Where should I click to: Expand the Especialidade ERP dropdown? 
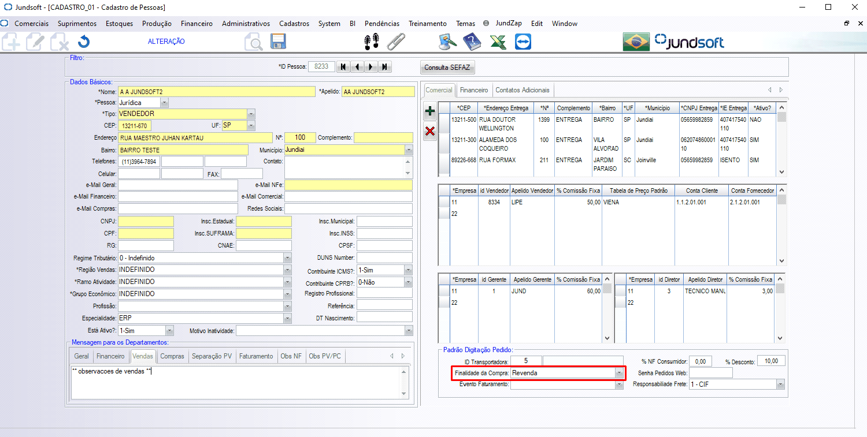click(x=287, y=318)
